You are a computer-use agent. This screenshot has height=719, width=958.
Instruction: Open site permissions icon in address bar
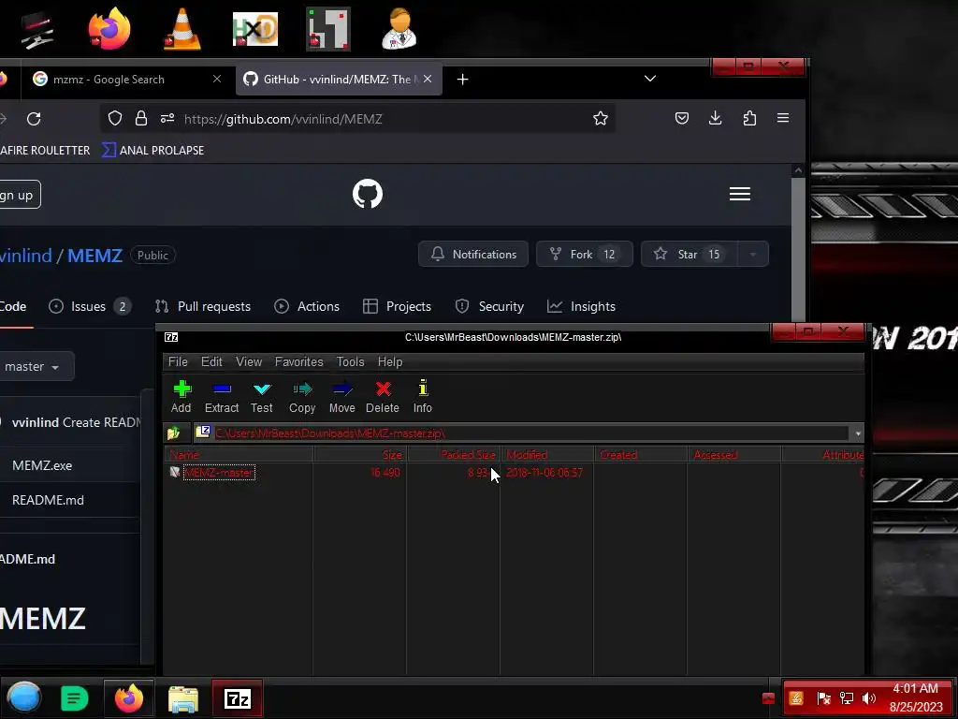click(167, 119)
